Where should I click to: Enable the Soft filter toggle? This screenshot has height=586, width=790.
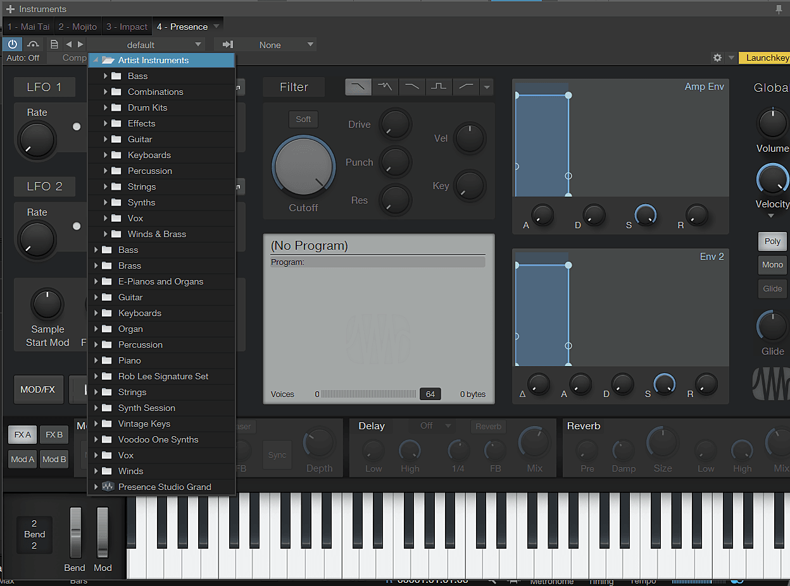[x=303, y=119]
